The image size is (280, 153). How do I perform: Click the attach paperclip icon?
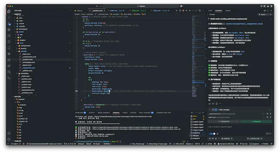pyautogui.click(x=218, y=134)
